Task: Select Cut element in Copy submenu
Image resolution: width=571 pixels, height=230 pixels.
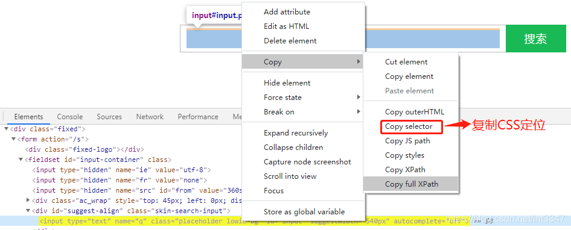Action: [411, 62]
